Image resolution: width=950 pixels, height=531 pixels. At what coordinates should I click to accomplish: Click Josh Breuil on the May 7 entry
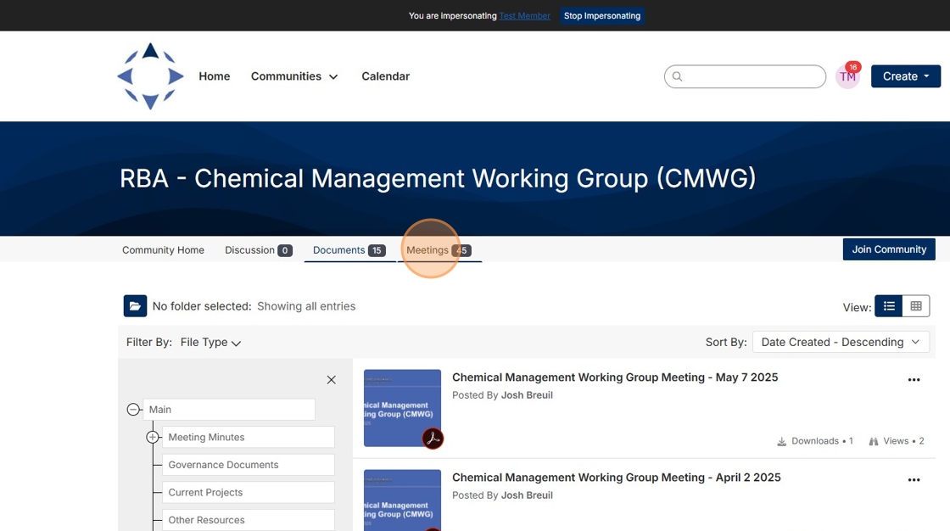click(x=527, y=395)
